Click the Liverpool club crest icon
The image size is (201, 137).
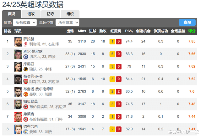coord(26,44)
